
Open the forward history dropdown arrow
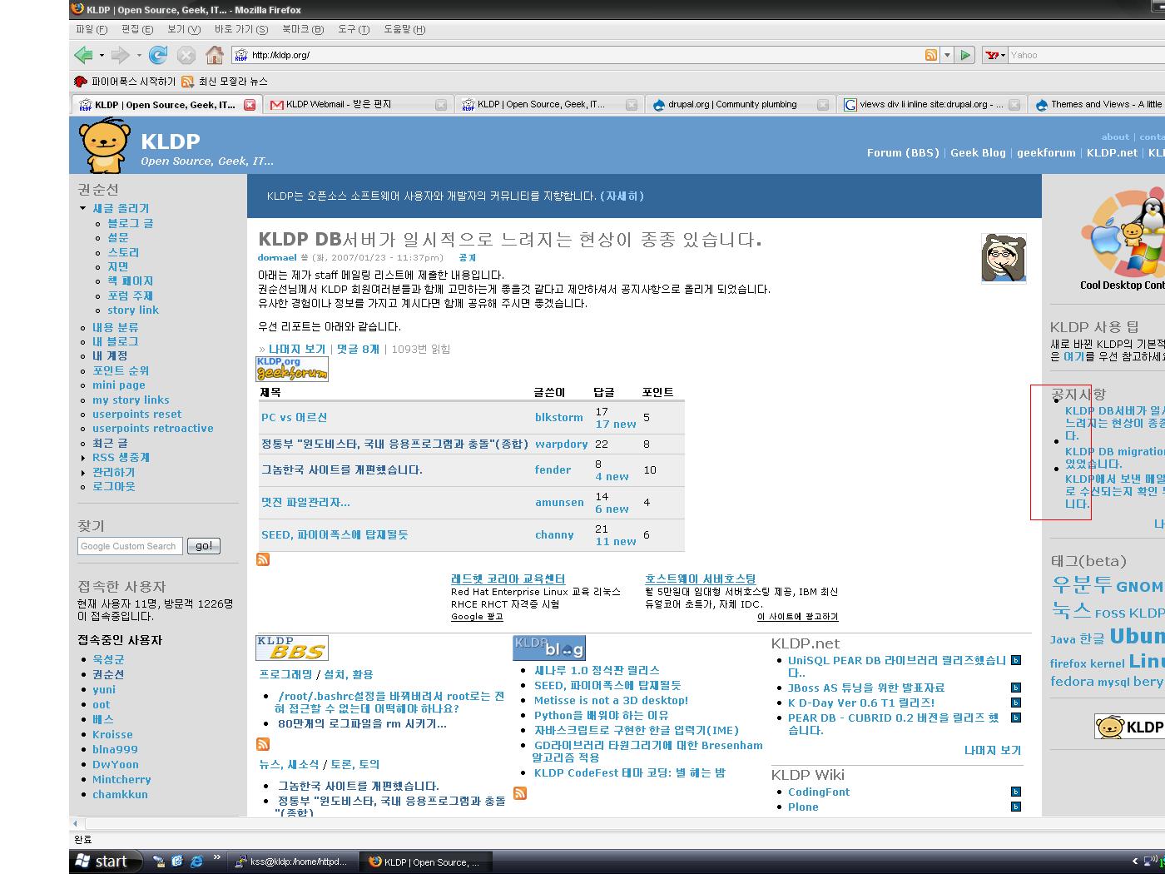[139, 56]
